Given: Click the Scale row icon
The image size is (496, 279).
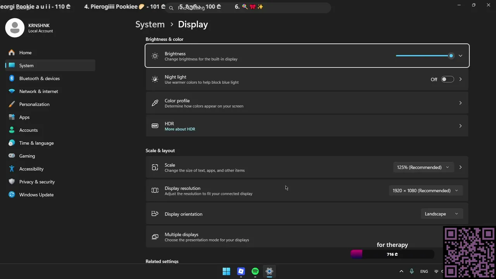Looking at the screenshot, I should click(155, 167).
